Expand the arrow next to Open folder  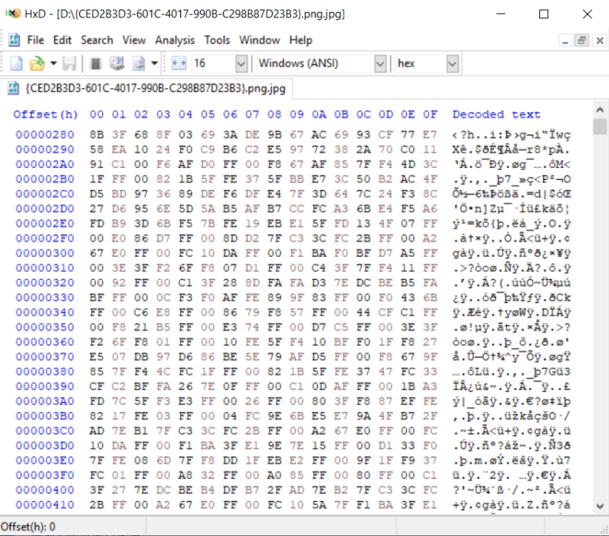[53, 63]
